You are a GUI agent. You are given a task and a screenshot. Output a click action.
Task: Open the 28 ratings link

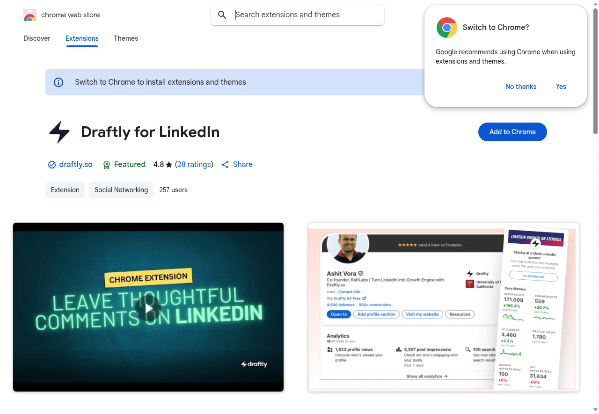tap(194, 165)
